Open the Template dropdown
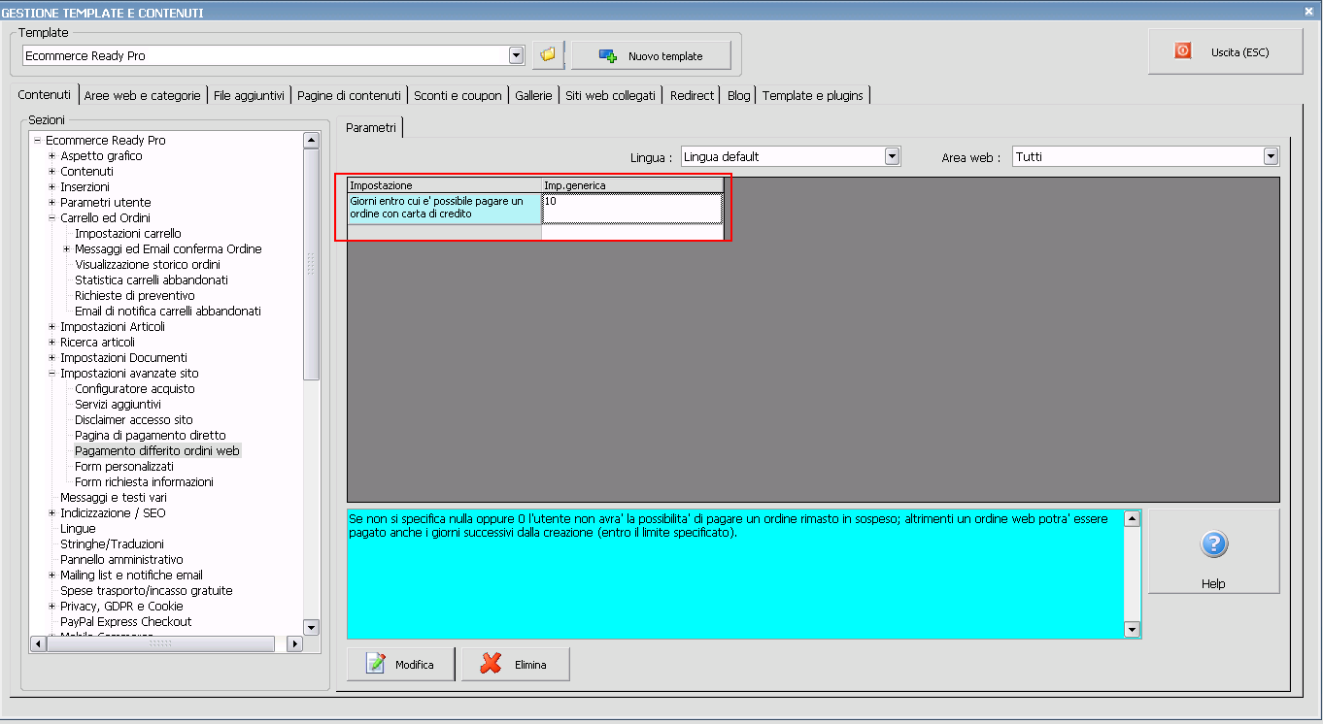This screenshot has width=1323, height=724. point(517,55)
